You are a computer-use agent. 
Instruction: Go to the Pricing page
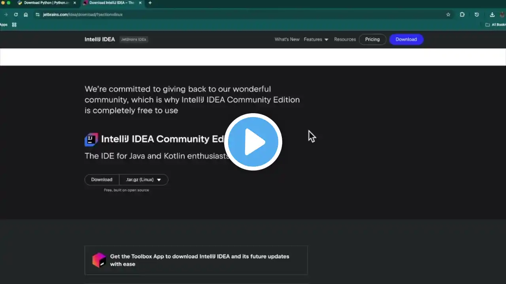372,39
